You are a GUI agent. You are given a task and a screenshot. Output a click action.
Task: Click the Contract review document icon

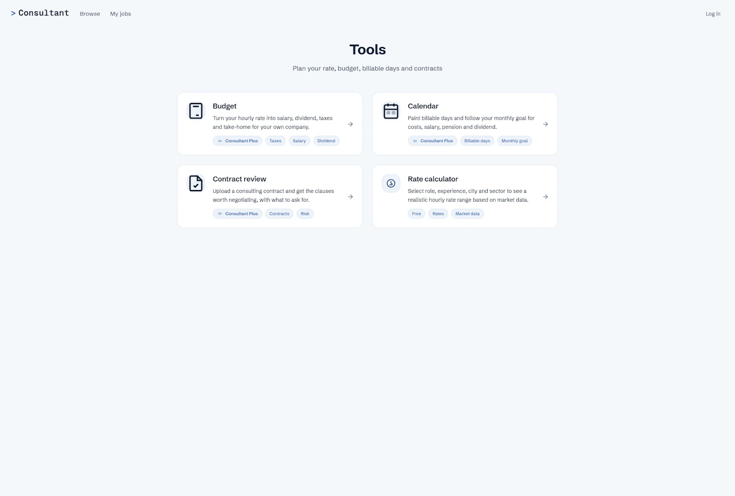196,184
